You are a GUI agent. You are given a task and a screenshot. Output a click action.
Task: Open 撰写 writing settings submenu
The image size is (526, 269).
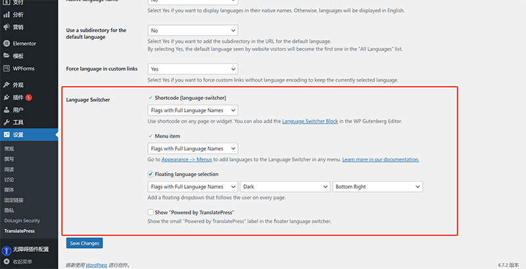tap(9, 159)
